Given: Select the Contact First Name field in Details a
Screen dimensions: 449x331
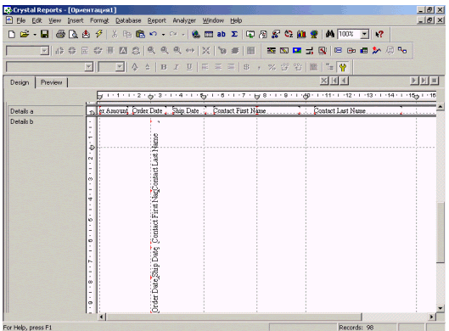Looking at the screenshot, I should point(256,111).
